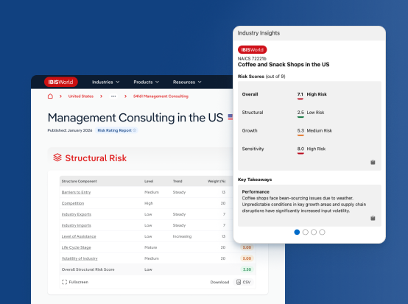The height and width of the screenshot is (304, 408).
Task: Open the Competition link
Action: point(73,203)
